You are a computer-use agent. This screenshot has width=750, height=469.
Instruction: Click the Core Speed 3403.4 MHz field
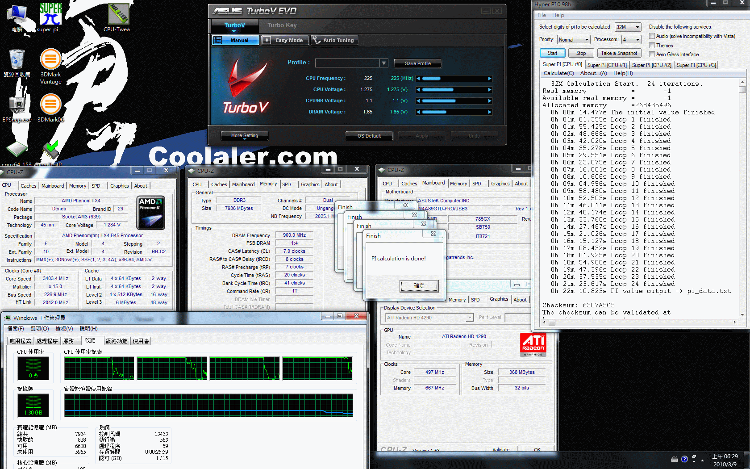pyautogui.click(x=55, y=278)
